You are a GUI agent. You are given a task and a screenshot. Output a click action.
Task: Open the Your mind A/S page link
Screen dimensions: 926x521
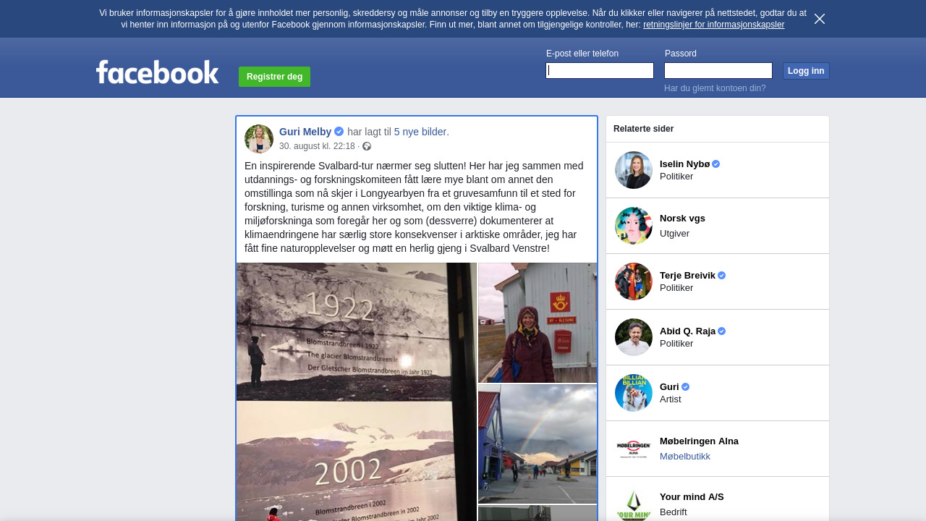tap(692, 497)
